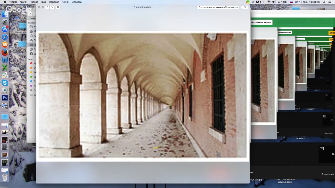Image resolution: width=335 pixels, height=188 pixels.
Task: Click the Share button in Quick Look
Action: tap(245, 7)
